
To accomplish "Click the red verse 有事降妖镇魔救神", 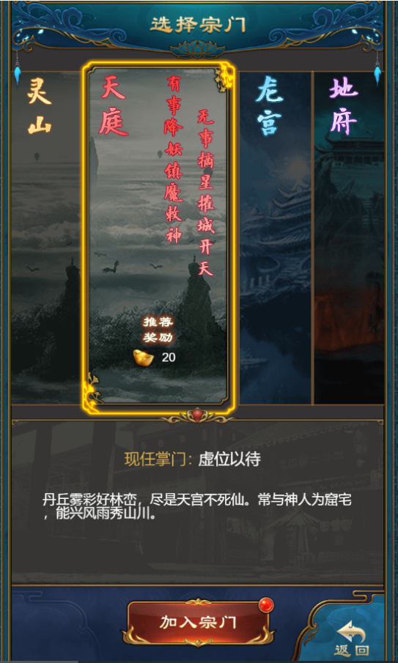I will click(x=174, y=160).
